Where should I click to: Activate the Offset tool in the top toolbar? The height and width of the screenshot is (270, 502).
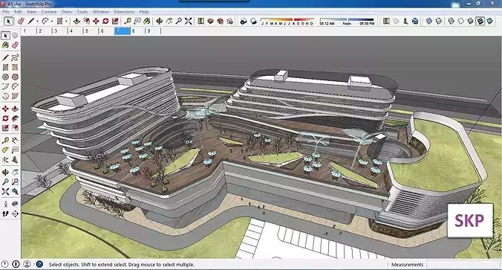coord(86,21)
